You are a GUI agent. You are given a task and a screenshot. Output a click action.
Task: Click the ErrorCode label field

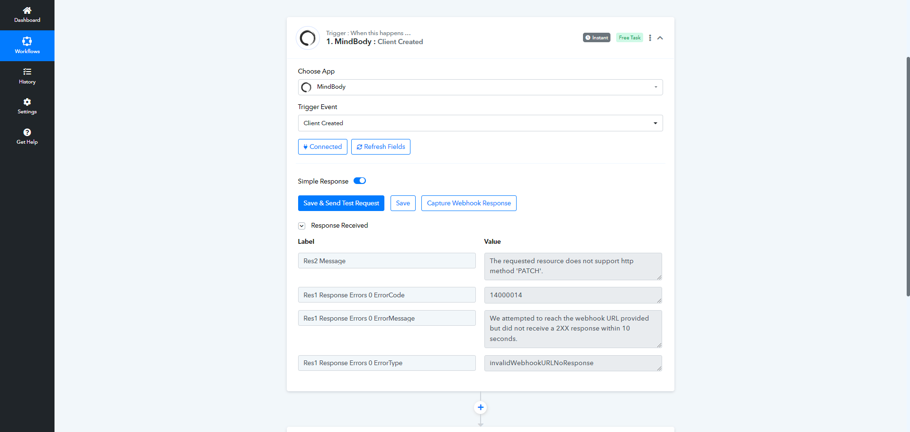387,295
